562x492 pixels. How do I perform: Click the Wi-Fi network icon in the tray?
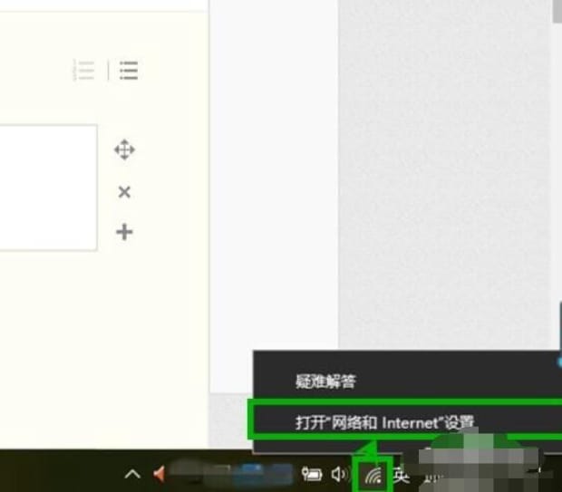pos(373,475)
